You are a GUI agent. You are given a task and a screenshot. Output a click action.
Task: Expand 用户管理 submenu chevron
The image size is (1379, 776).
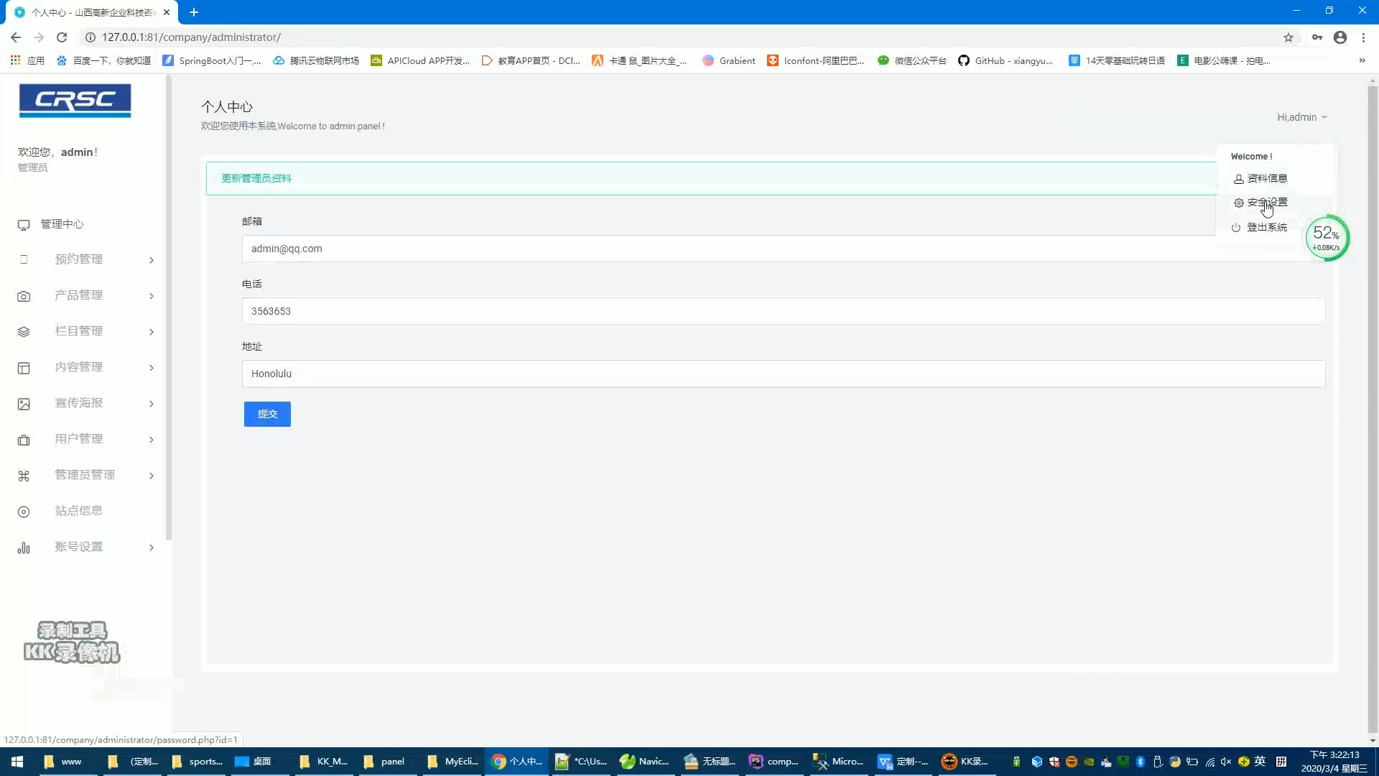[152, 440]
